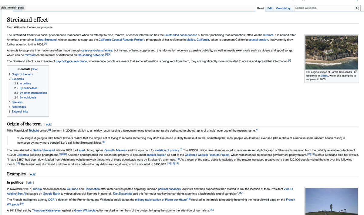Click citation reference [7]

[181, 149]
